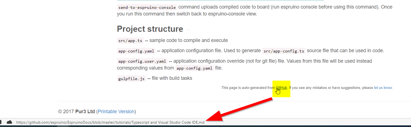411x127 pixels.
Task: Click the Project structure heading
Action: (150, 29)
